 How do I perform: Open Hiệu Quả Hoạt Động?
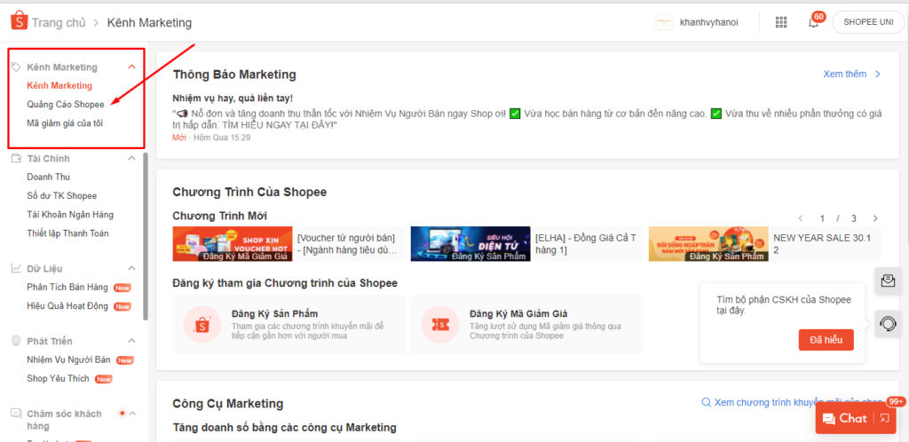click(x=67, y=306)
